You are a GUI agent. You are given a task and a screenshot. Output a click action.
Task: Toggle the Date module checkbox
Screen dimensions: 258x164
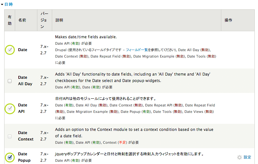click(x=10, y=50)
